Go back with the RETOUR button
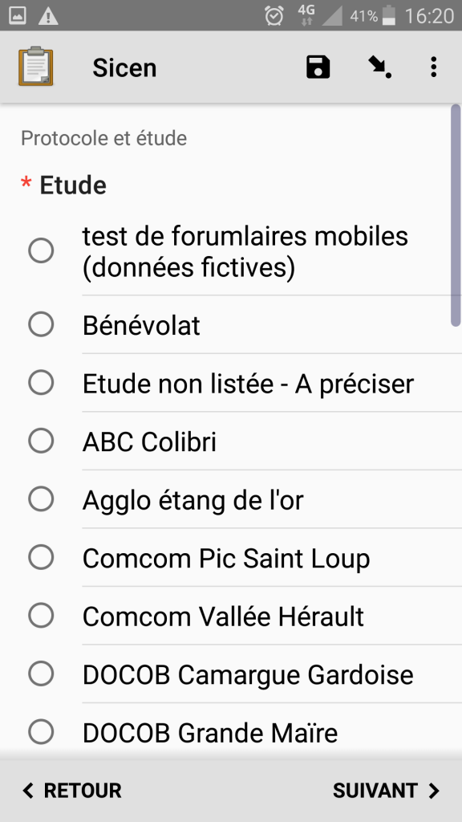The width and height of the screenshot is (462, 822). pyautogui.click(x=71, y=791)
